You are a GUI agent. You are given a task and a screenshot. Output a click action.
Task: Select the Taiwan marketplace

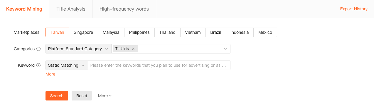click(x=57, y=32)
